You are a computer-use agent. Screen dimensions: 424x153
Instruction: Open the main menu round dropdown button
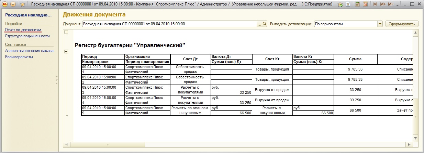13,4
